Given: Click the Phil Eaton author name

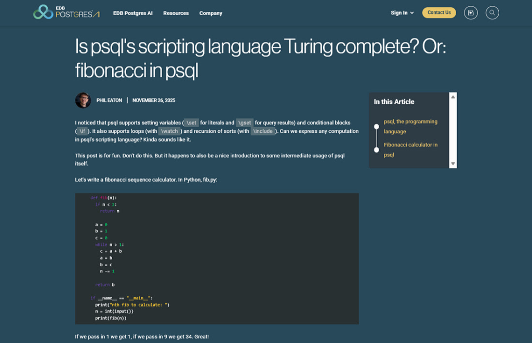Looking at the screenshot, I should [x=109, y=100].
